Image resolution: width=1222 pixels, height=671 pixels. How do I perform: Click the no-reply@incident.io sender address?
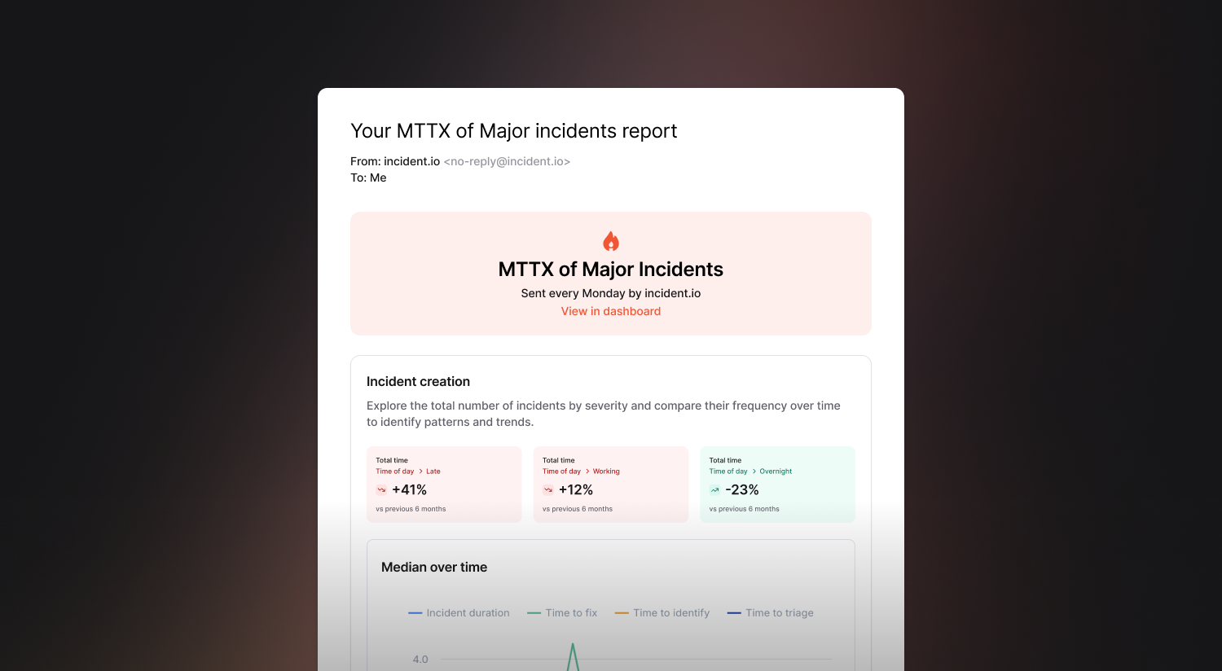507,161
